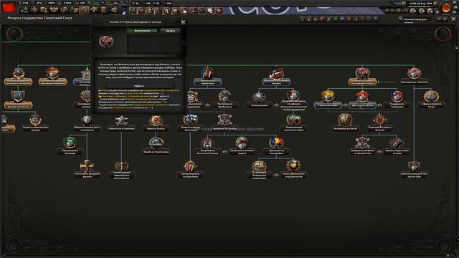Click the focus emblem shown in the popup
The image size is (459, 258).
tap(106, 42)
